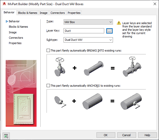Screen dimensions: 159x140
Task: Select Connectors in the side list
Action: pos(16,38)
